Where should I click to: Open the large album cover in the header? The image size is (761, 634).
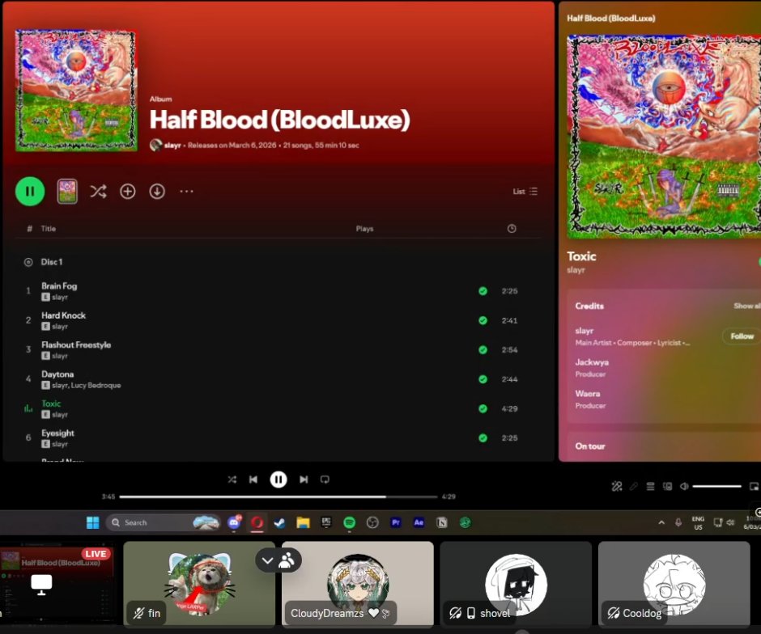pos(76,91)
